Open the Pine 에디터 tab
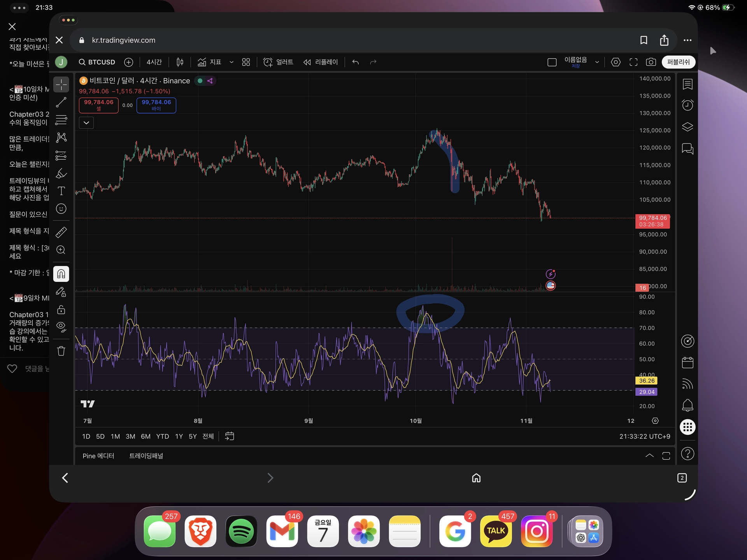Viewport: 747px width, 560px height. [98, 456]
